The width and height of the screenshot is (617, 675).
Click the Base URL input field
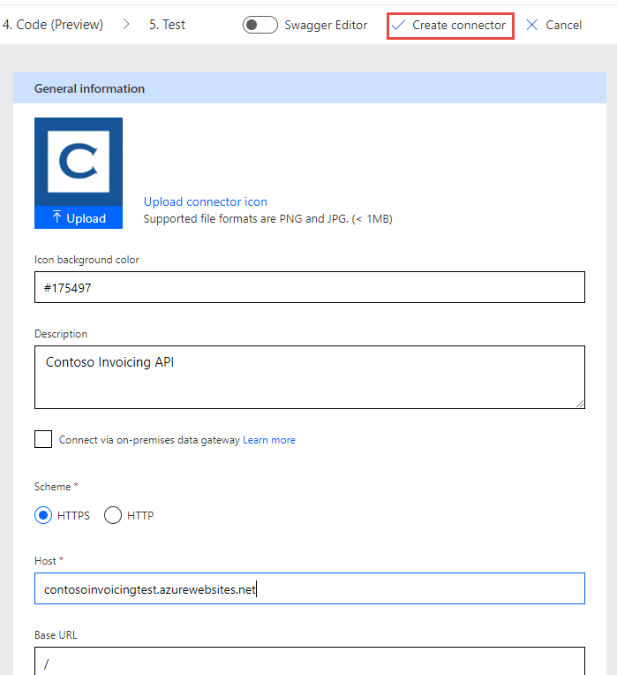tap(310, 661)
